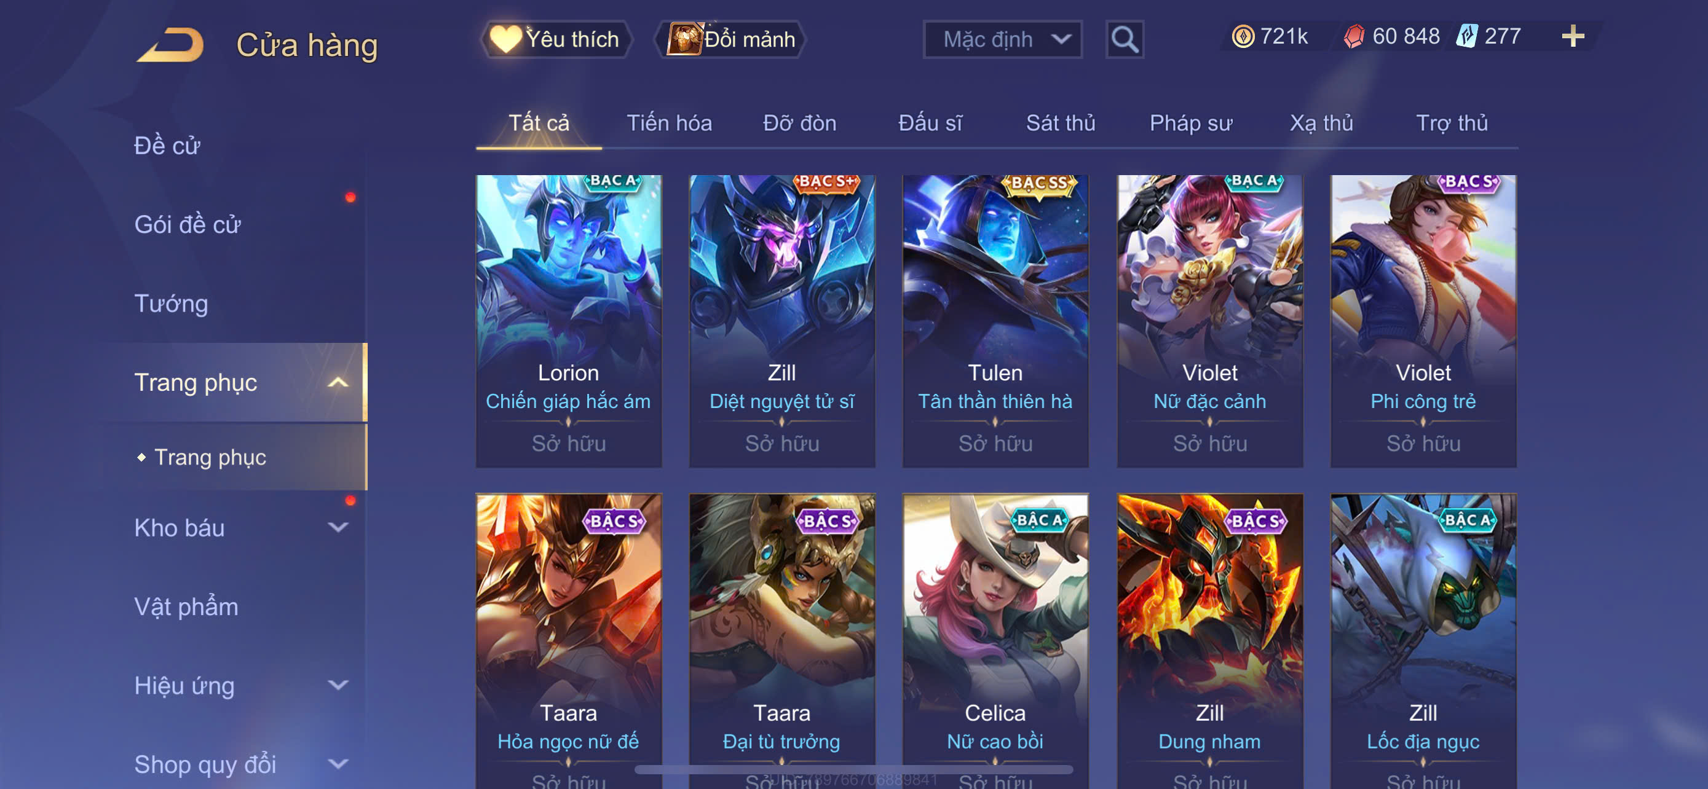Open the Mặc định sort dropdown

(1003, 40)
